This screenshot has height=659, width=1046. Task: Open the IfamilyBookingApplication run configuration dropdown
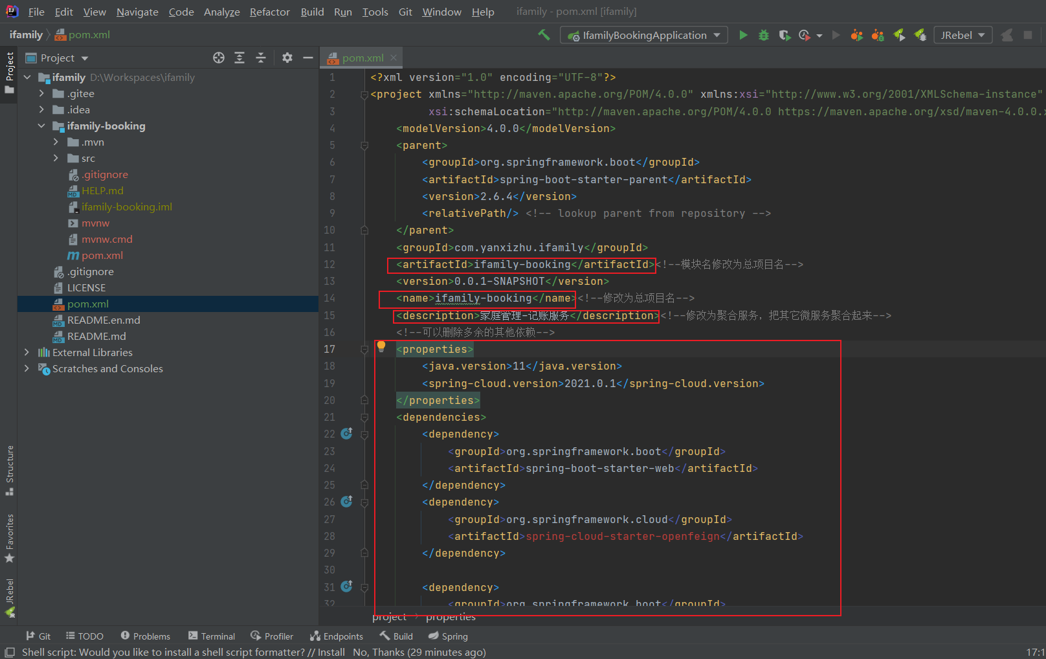click(x=644, y=35)
